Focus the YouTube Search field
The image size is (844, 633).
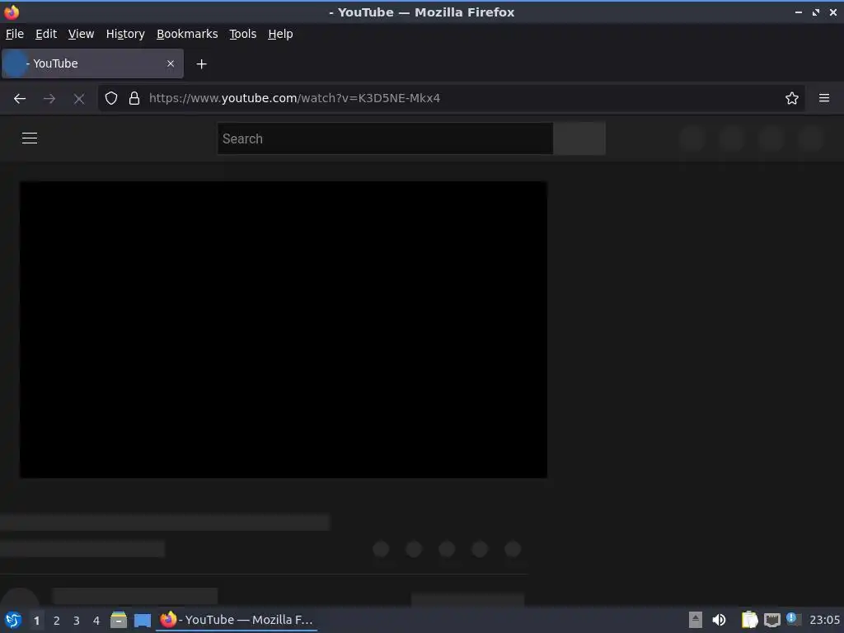pyautogui.click(x=385, y=138)
